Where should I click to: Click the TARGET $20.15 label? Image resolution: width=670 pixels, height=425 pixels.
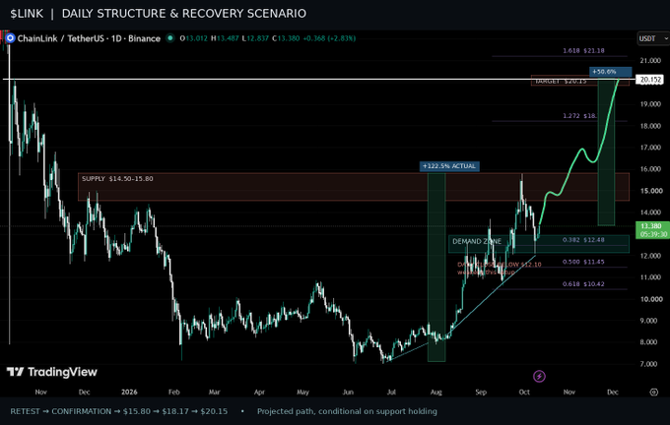pyautogui.click(x=561, y=81)
